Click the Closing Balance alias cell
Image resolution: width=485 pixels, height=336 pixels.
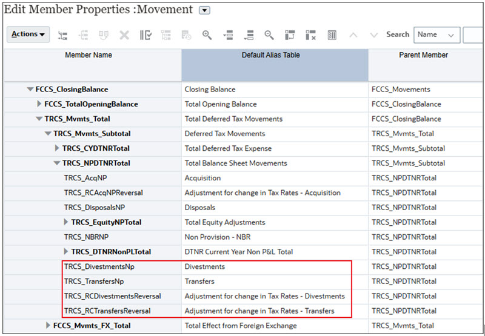click(275, 90)
